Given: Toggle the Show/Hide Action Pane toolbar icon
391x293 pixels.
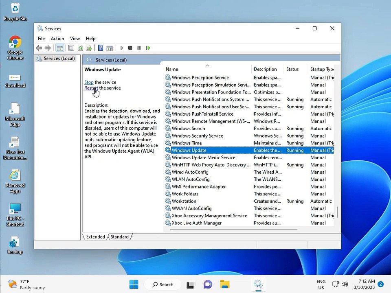Looking at the screenshot, I should click(110, 48).
